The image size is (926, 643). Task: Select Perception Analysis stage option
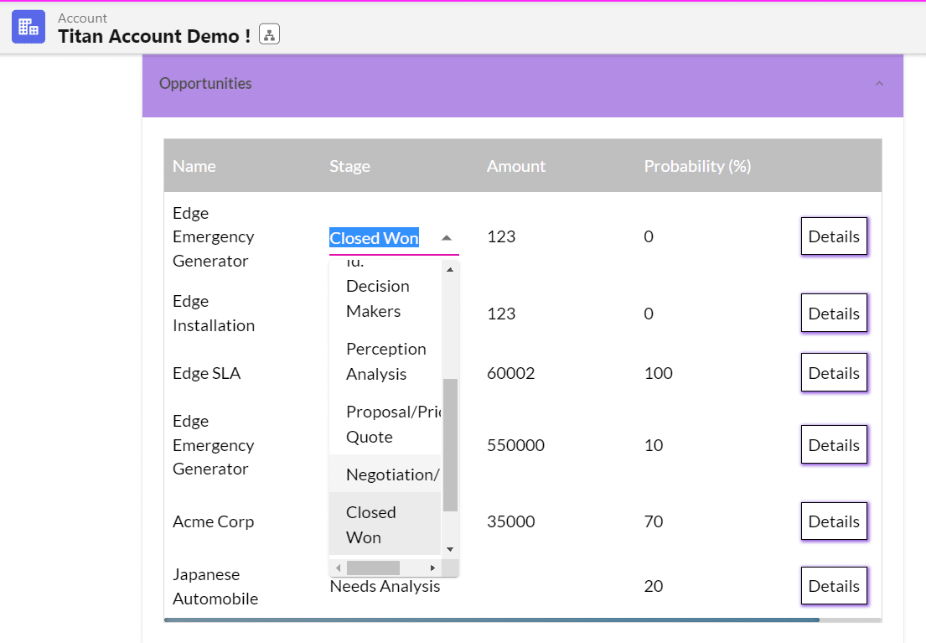tap(385, 361)
